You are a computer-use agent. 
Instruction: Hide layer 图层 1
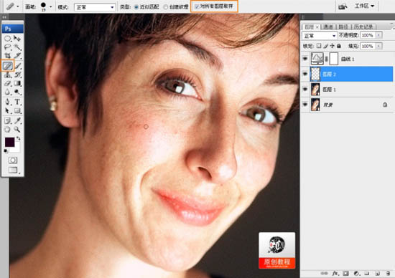305,90
